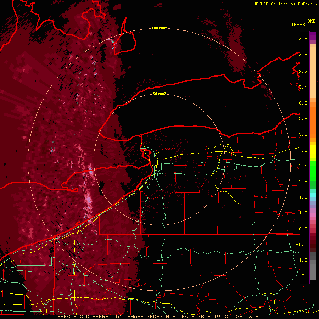Click the 100 NMI range ring label
319x319 pixels.
point(159,28)
